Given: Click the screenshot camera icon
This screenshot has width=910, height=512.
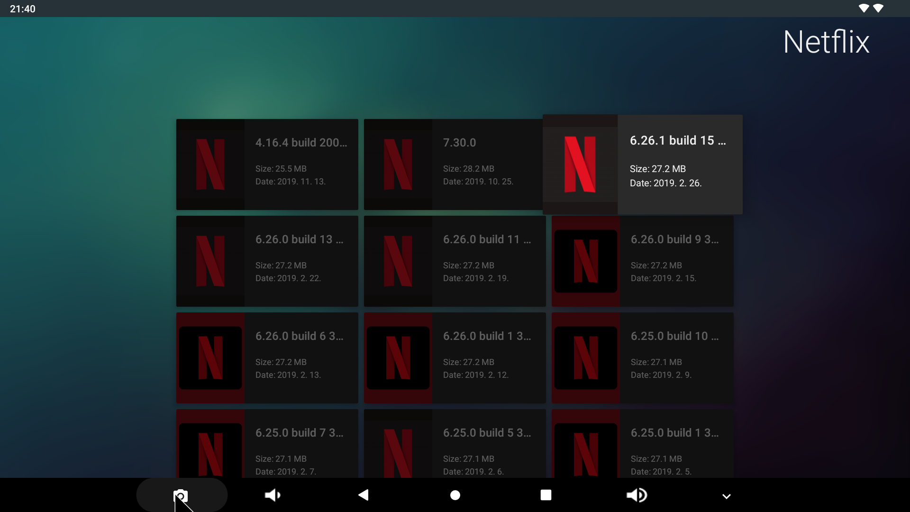Looking at the screenshot, I should click(x=181, y=495).
